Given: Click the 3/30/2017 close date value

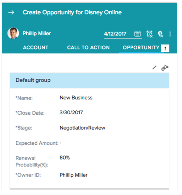Looking at the screenshot, I should (x=71, y=113).
